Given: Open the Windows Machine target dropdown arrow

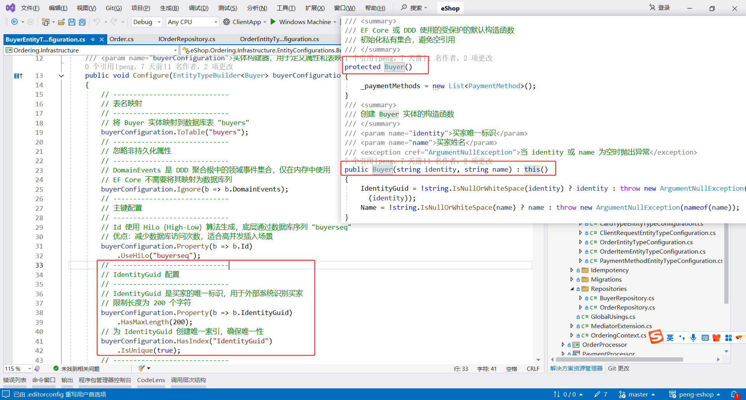Looking at the screenshot, I should pyautogui.click(x=335, y=22).
